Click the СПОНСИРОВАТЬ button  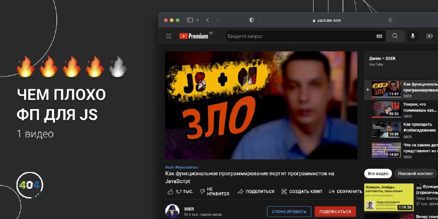click(289, 212)
